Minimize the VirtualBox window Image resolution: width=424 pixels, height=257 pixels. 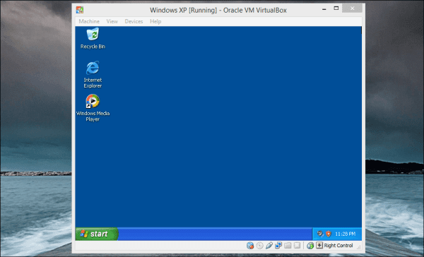[324, 9]
